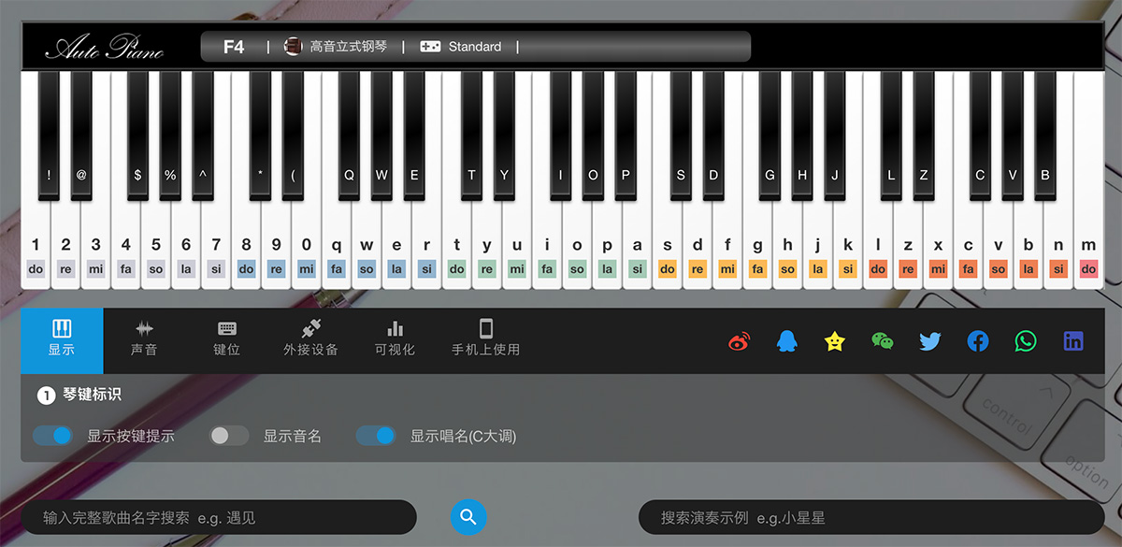The height and width of the screenshot is (547, 1122).
Task: Strike the black key labeled Y
Action: coord(504,136)
